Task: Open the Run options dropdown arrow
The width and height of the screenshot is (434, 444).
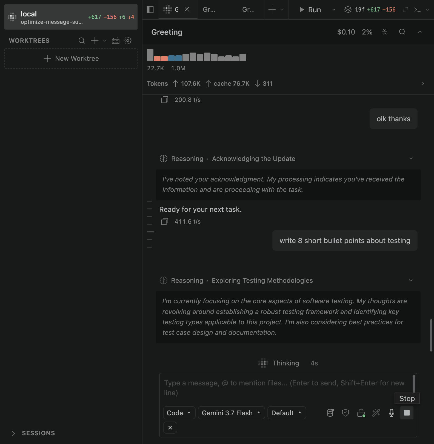Action: coord(333,10)
